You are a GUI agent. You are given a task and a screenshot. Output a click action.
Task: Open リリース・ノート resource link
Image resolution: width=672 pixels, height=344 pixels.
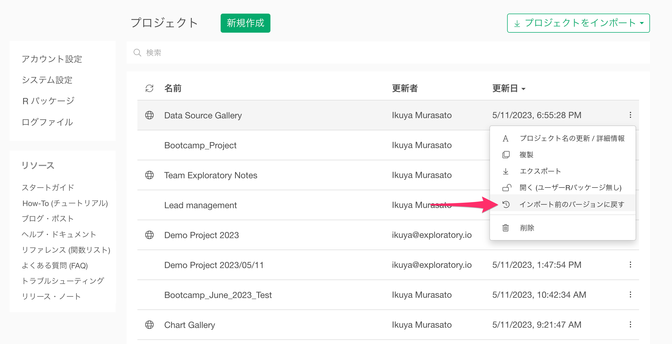(51, 296)
